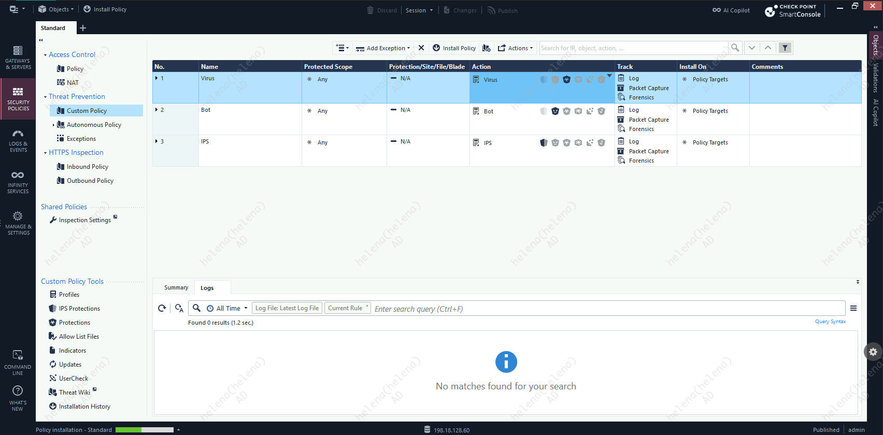Open the Command Line tool

point(18,362)
